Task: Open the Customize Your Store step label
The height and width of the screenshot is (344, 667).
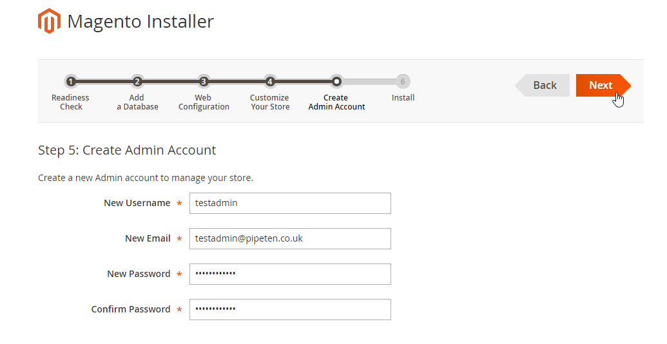Action: 269,102
